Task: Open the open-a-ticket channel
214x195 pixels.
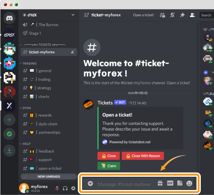Action: 49,169
